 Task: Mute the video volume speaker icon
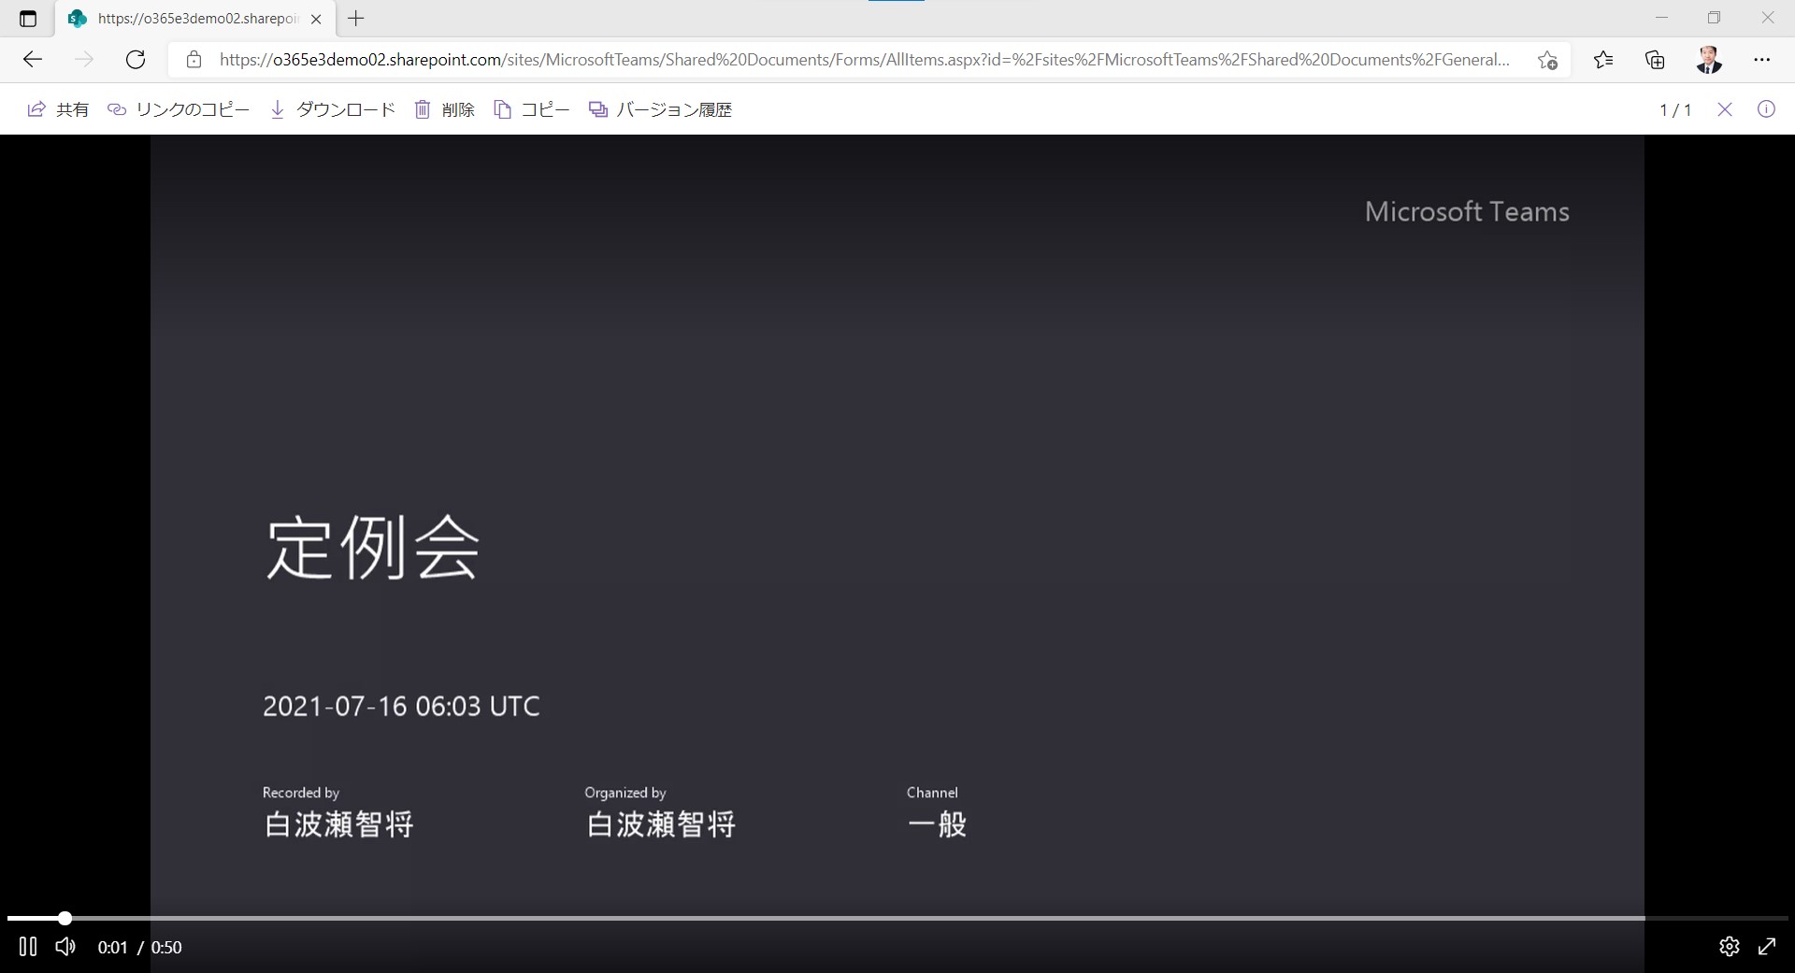point(65,947)
